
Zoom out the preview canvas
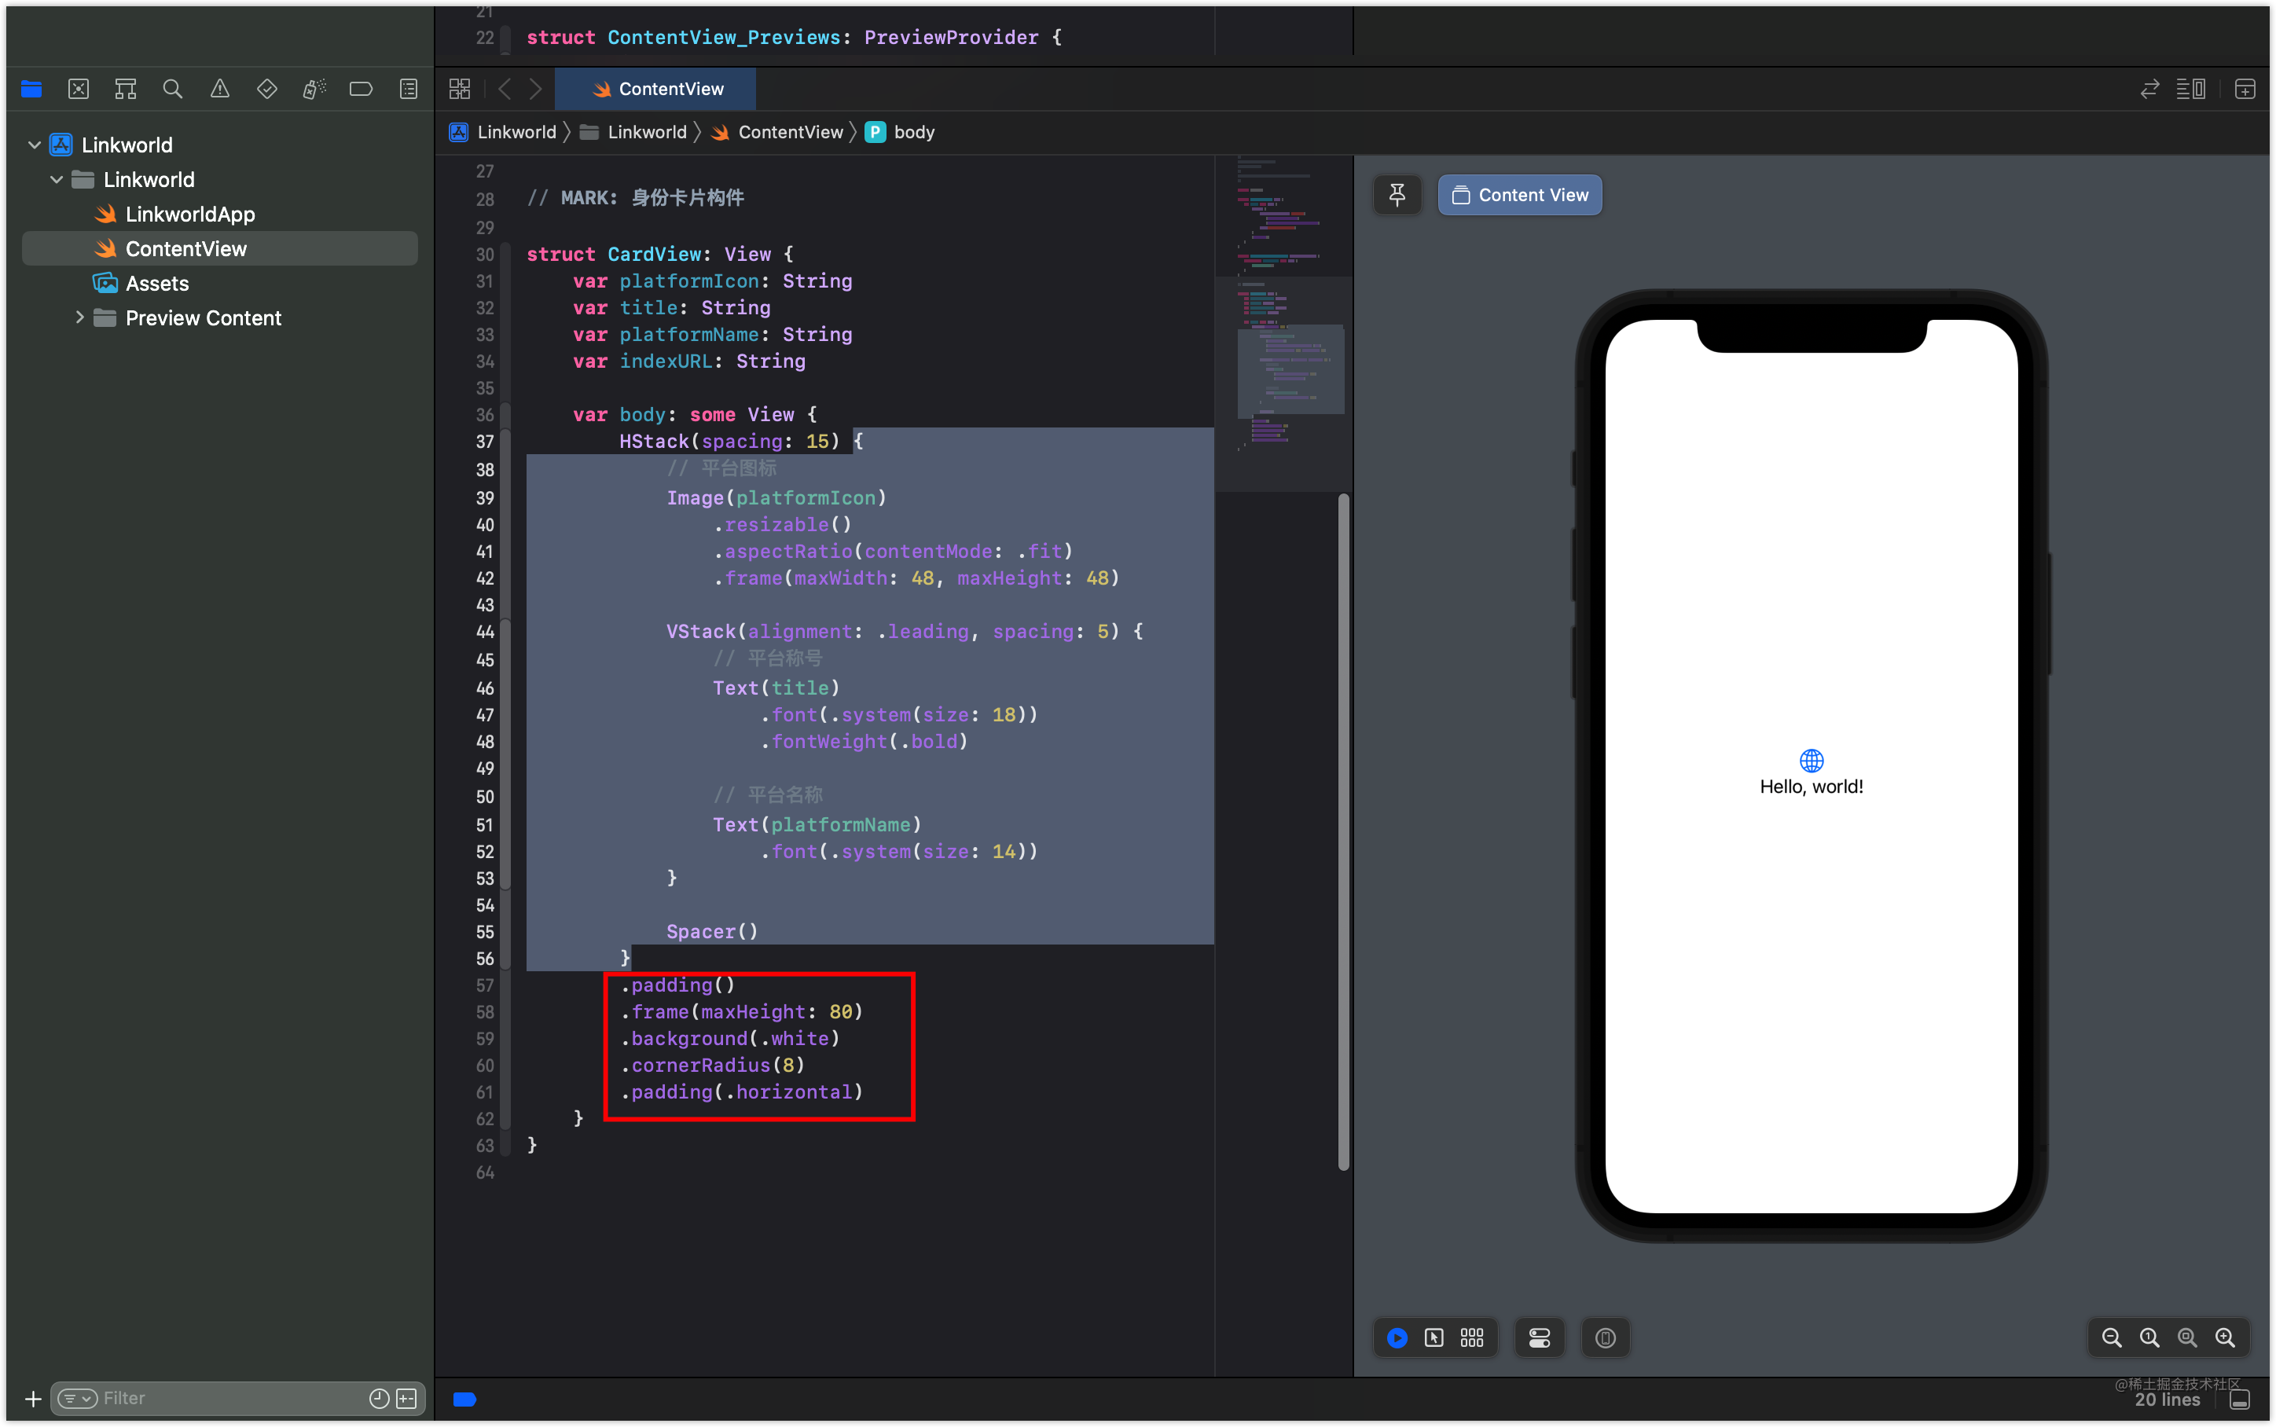click(x=2112, y=1337)
